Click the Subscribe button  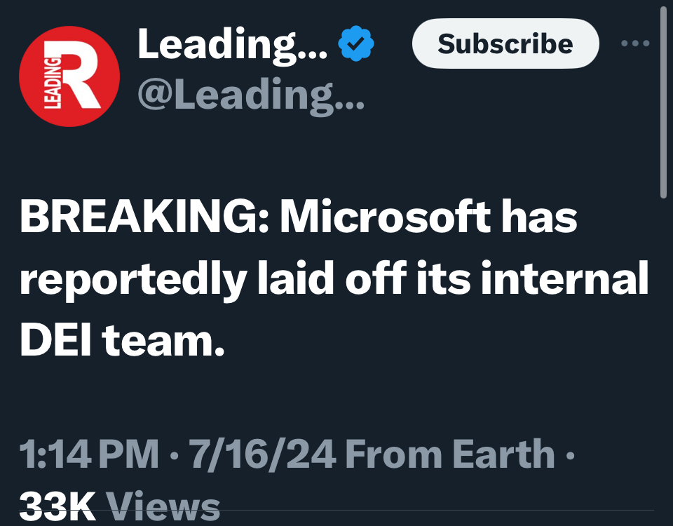pyautogui.click(x=505, y=43)
